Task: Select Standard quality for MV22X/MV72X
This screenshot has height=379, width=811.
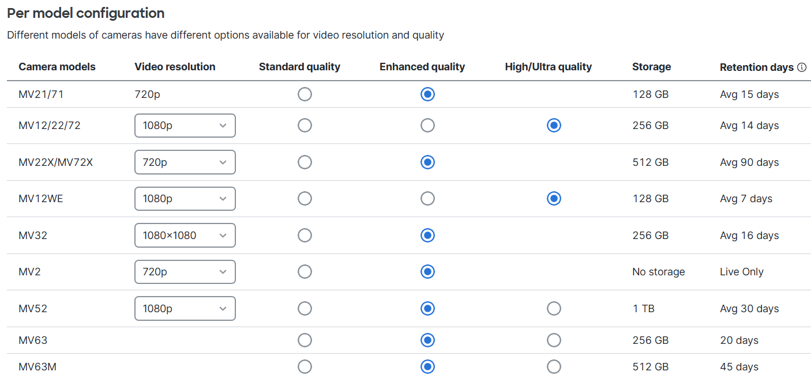Action: point(305,162)
